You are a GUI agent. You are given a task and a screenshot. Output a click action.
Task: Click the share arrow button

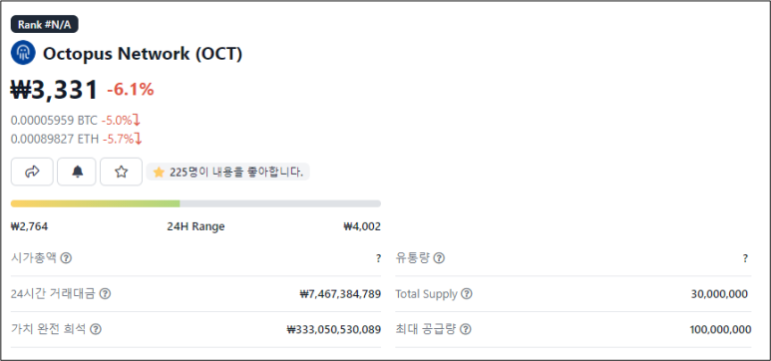tap(32, 172)
